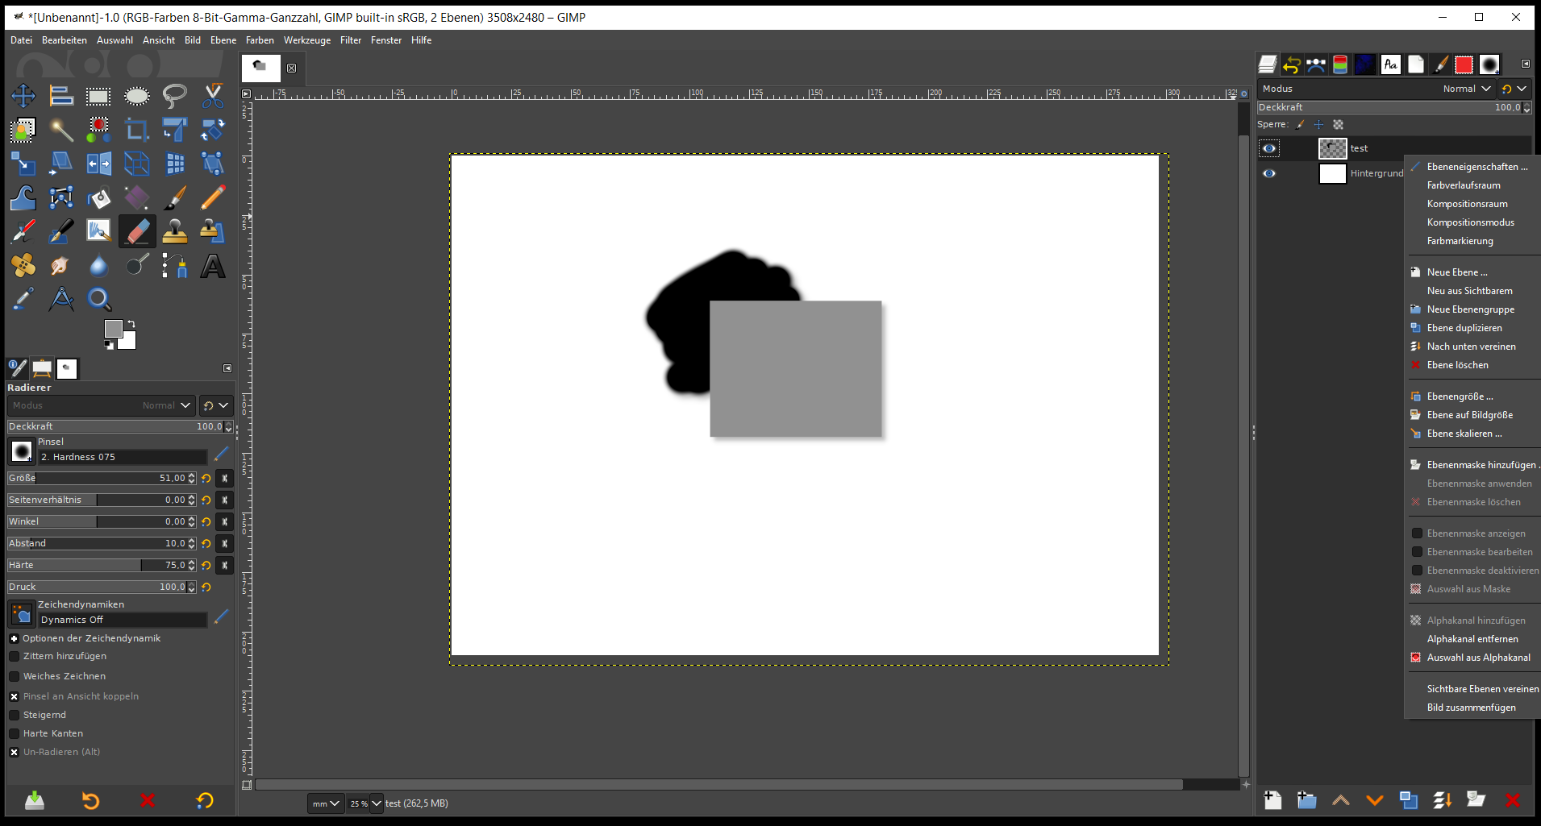1541x826 pixels.
Task: Click Bild zusammenfügen menu entry
Action: pos(1471,708)
